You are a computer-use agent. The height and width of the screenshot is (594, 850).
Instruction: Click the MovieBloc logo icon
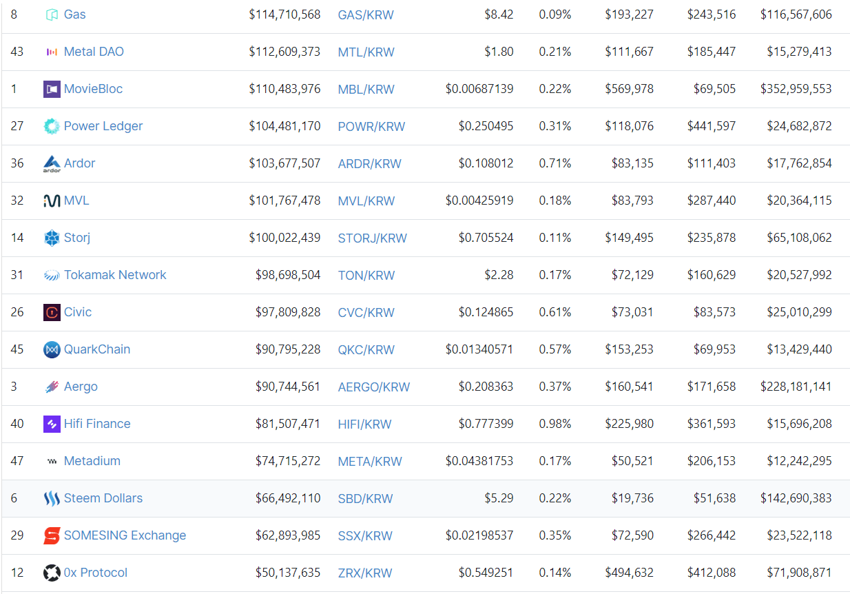(x=52, y=89)
